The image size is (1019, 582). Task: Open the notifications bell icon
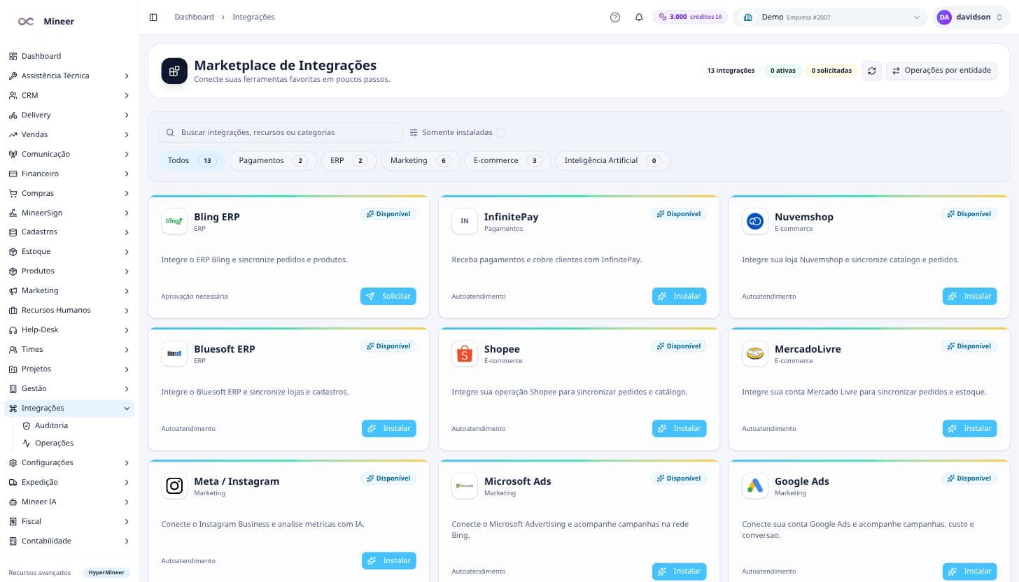(639, 17)
